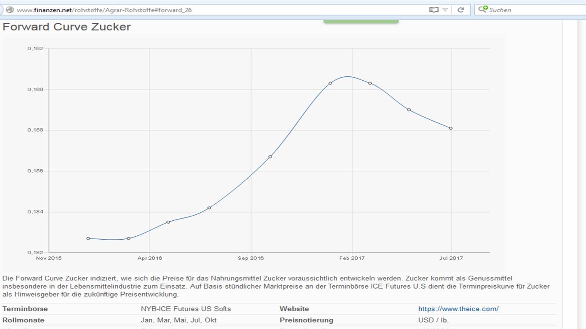Click the "NYB-ICE Futures US Softs" cell

point(186,309)
